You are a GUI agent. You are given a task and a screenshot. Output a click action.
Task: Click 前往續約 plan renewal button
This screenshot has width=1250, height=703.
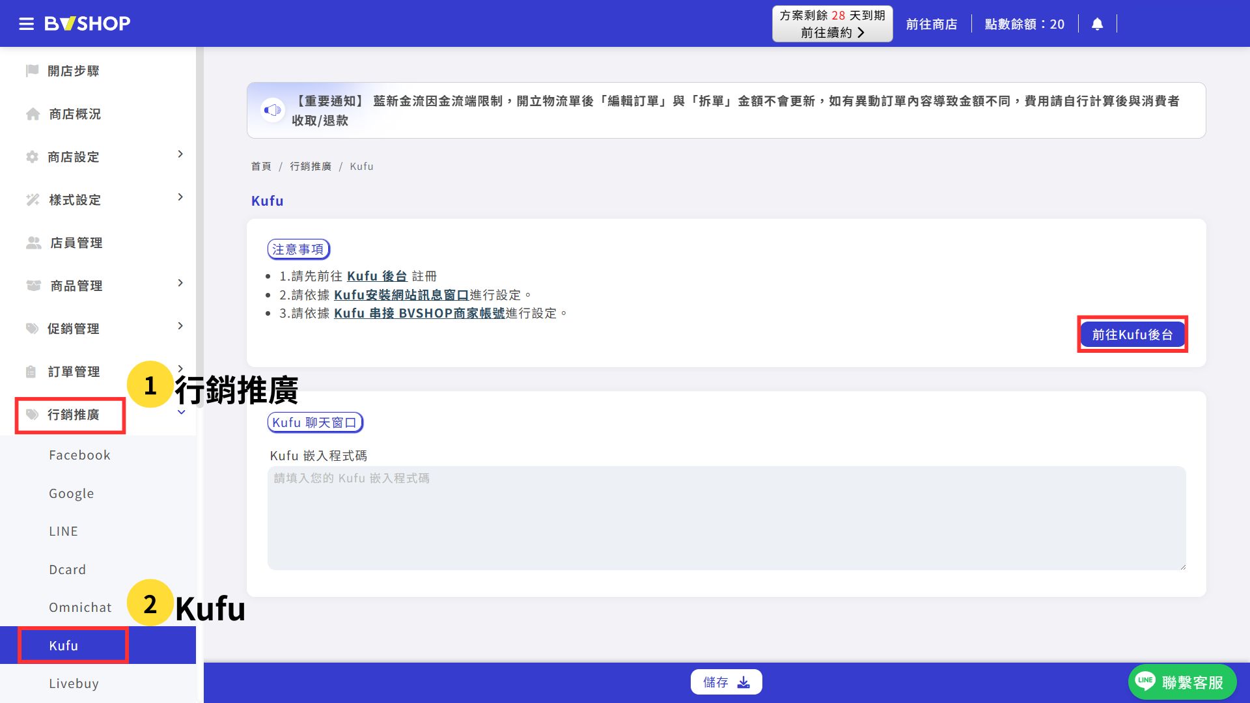[832, 24]
